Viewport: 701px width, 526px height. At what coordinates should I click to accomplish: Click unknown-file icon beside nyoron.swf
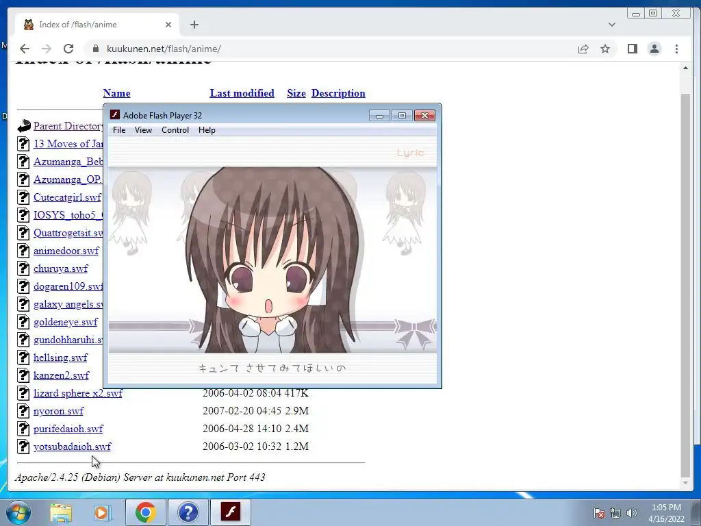(23, 411)
